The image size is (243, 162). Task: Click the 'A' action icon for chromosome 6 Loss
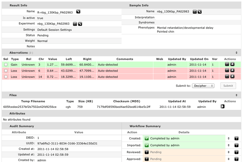pos(232,70)
